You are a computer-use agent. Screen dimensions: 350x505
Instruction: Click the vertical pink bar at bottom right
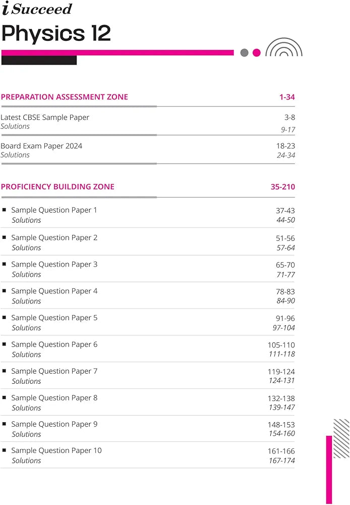point(329,470)
